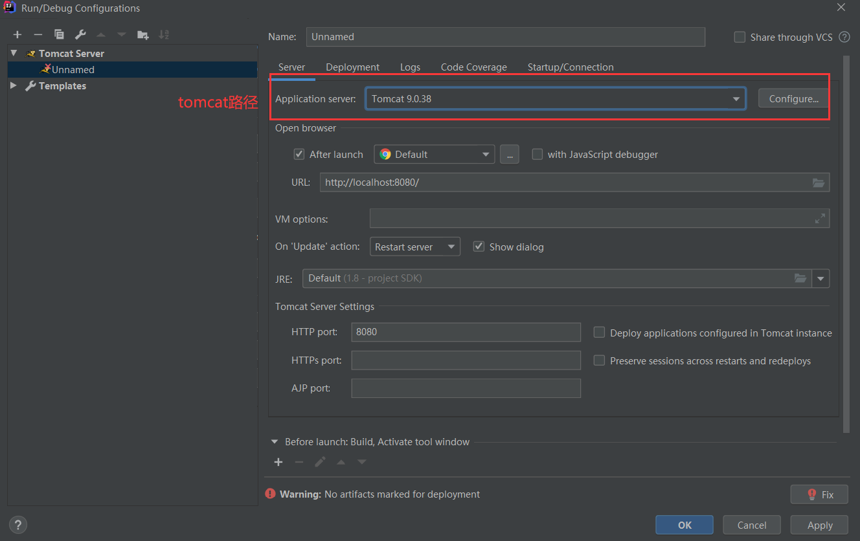Move configuration down in list
Viewport: 860px width, 541px height.
[121, 34]
